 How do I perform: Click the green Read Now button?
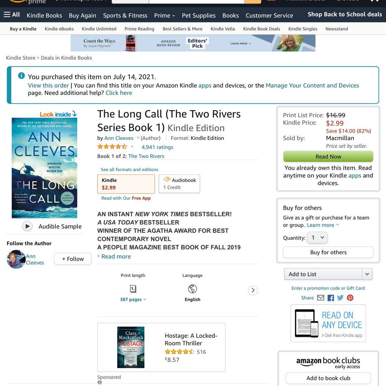(x=328, y=157)
